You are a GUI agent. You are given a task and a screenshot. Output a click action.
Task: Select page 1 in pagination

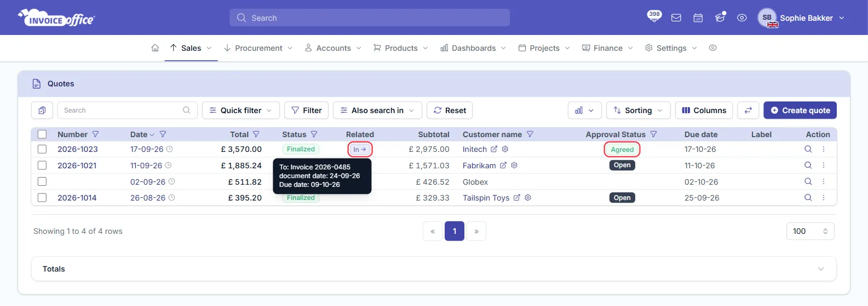click(455, 231)
